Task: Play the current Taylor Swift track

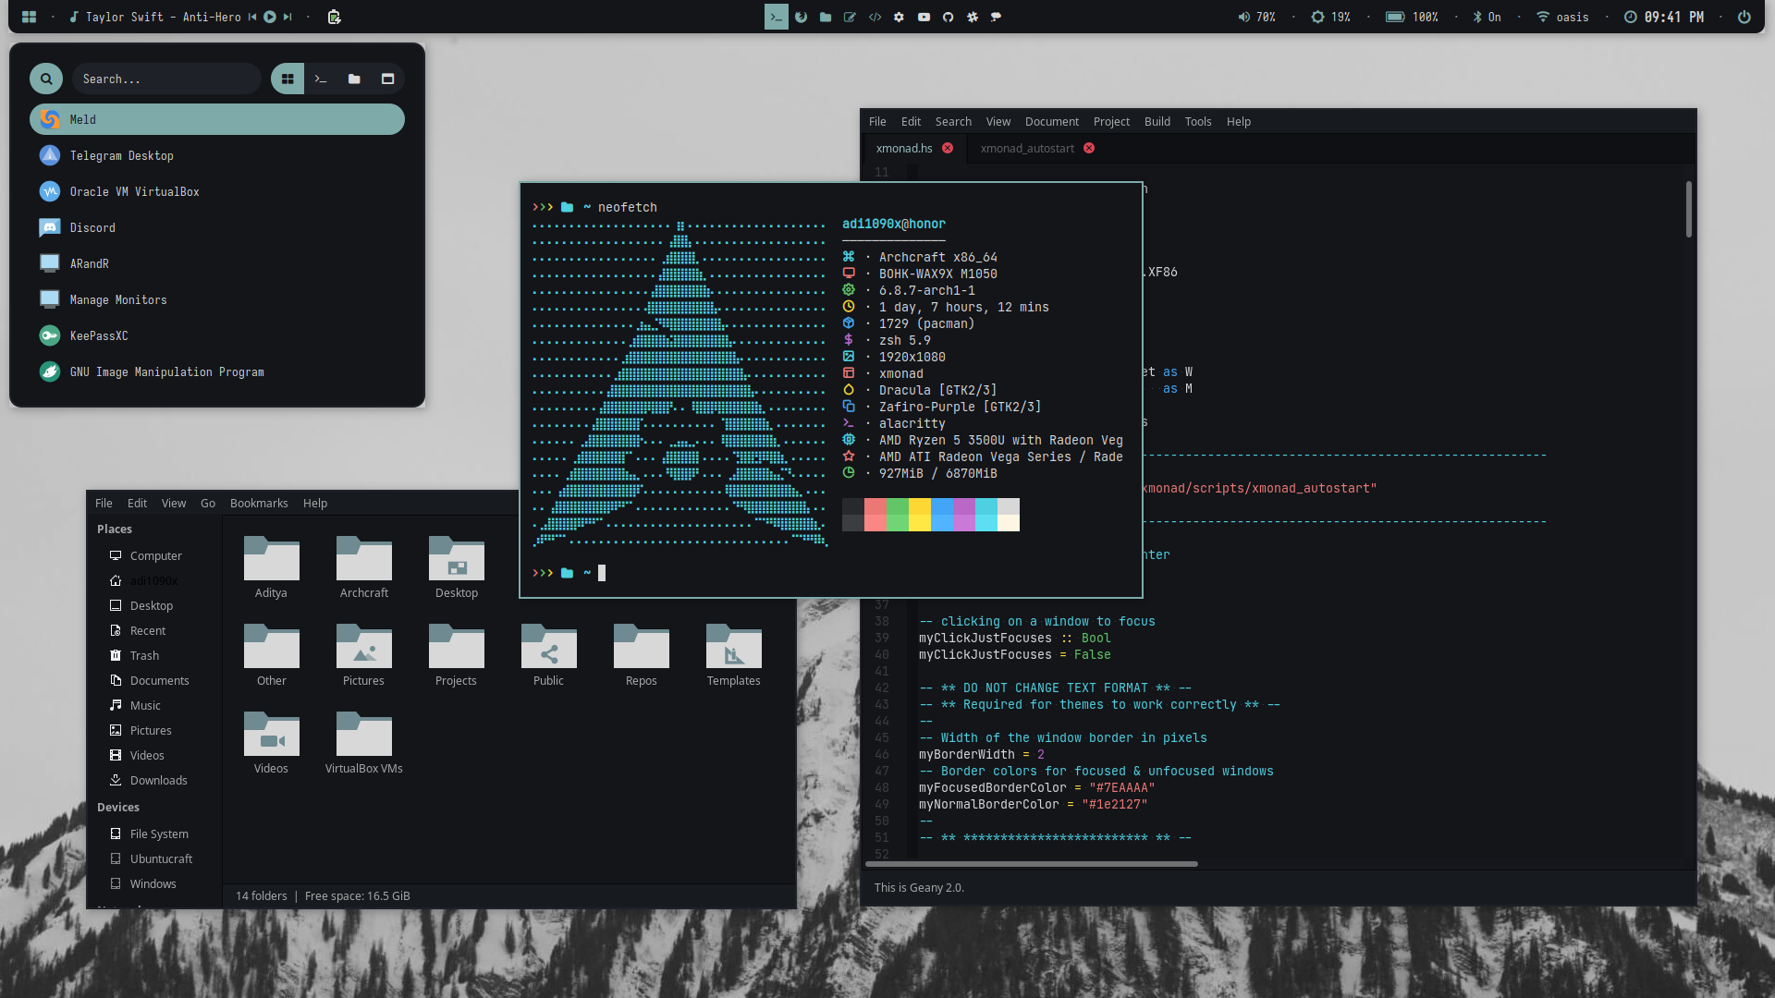Action: [270, 17]
